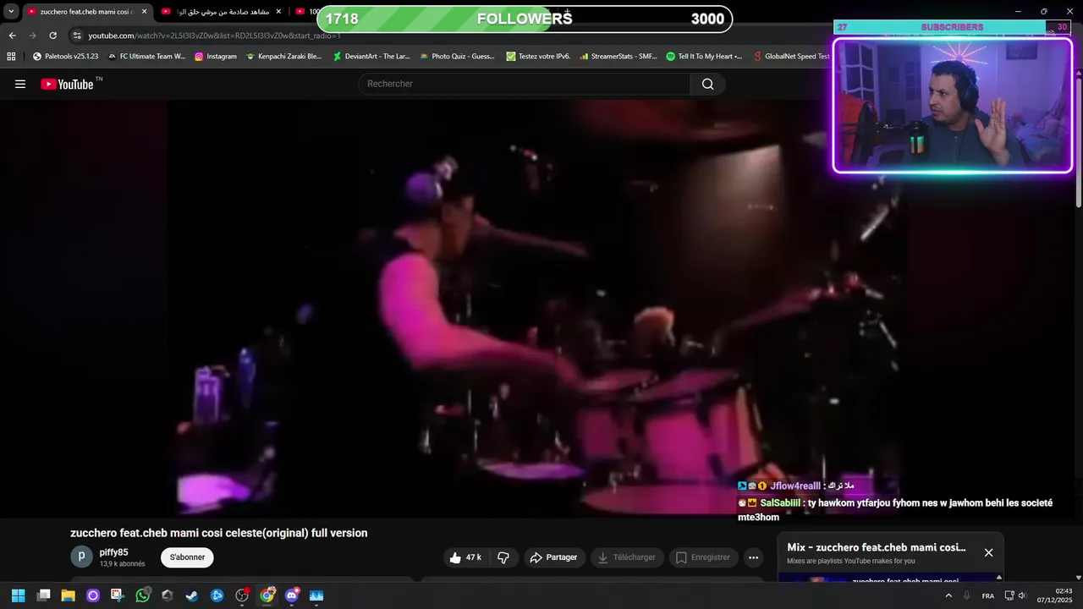Open the tab search dropdown arrow
Image resolution: width=1083 pixels, height=609 pixels.
pyautogui.click(x=11, y=12)
